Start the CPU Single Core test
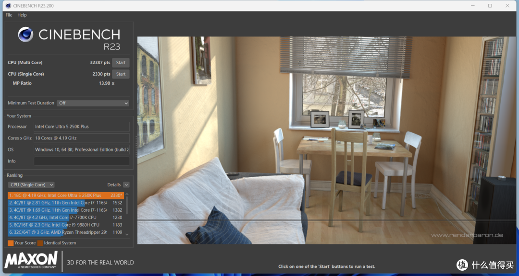Image resolution: width=519 pixels, height=276 pixels. pyautogui.click(x=121, y=74)
